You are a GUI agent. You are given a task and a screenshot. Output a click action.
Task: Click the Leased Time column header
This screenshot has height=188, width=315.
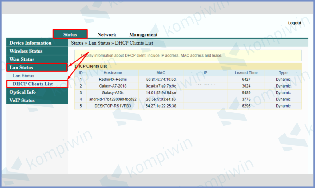[x=246, y=73]
